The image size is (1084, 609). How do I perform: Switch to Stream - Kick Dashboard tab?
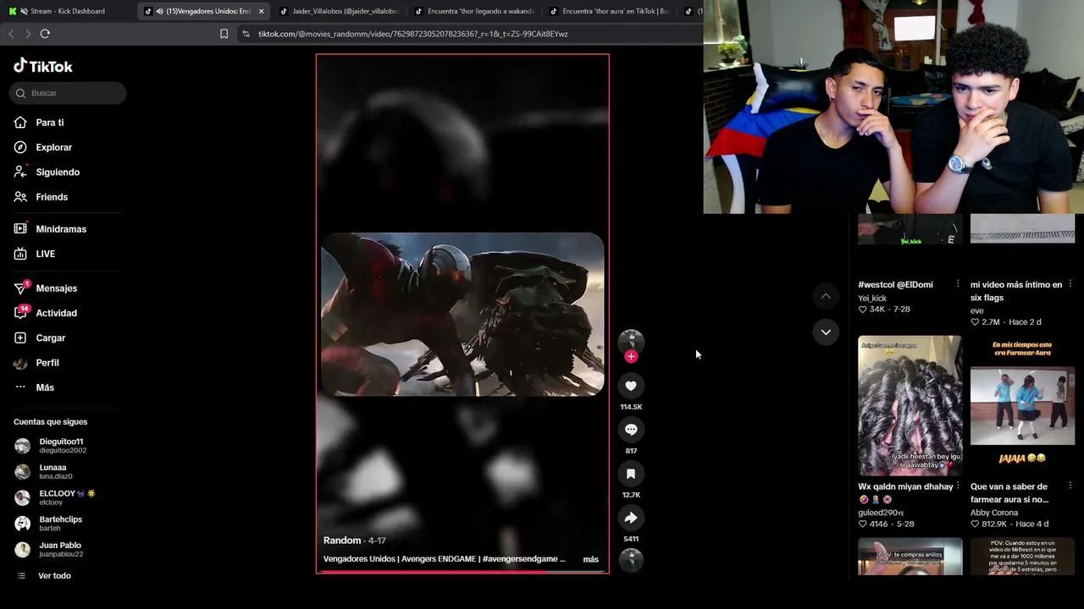[x=68, y=11]
